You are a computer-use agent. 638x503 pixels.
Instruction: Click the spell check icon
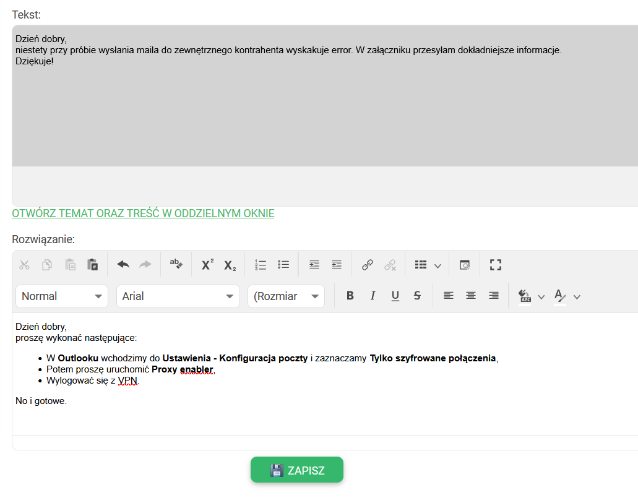coord(176,265)
